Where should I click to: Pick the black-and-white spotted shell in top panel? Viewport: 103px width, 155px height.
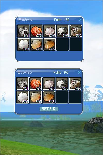point(63,31)
